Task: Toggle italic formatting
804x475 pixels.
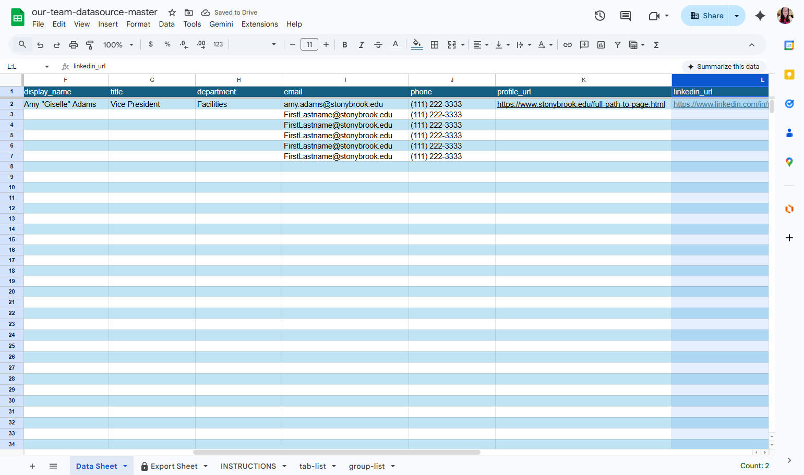Action: pos(362,45)
